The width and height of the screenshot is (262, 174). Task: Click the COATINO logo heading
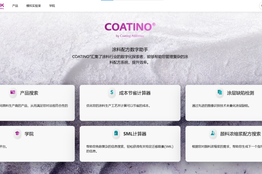[130, 27]
